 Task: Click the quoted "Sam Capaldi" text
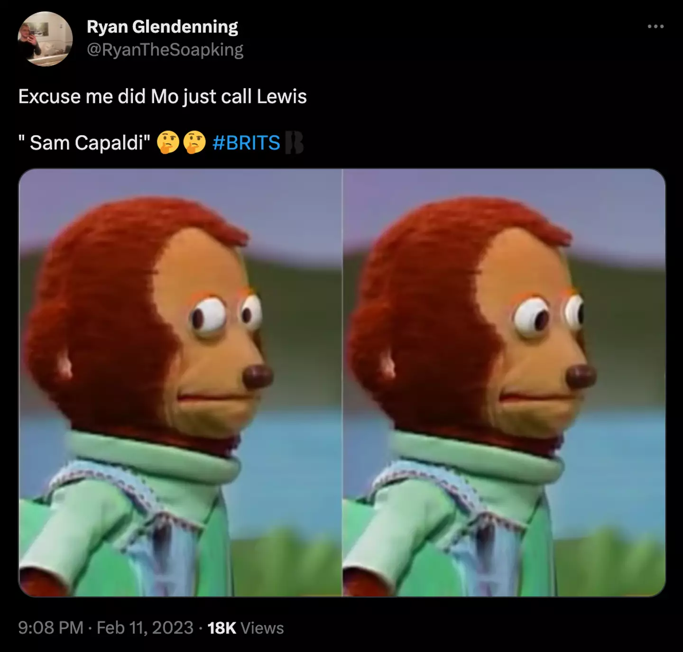point(84,143)
